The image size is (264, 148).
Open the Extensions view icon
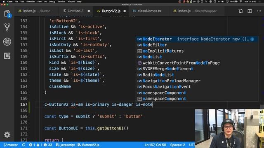[x=7, y=56]
